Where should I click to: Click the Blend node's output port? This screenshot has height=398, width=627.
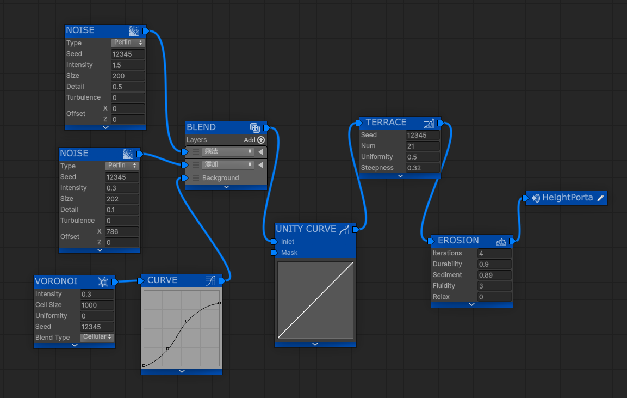266,128
